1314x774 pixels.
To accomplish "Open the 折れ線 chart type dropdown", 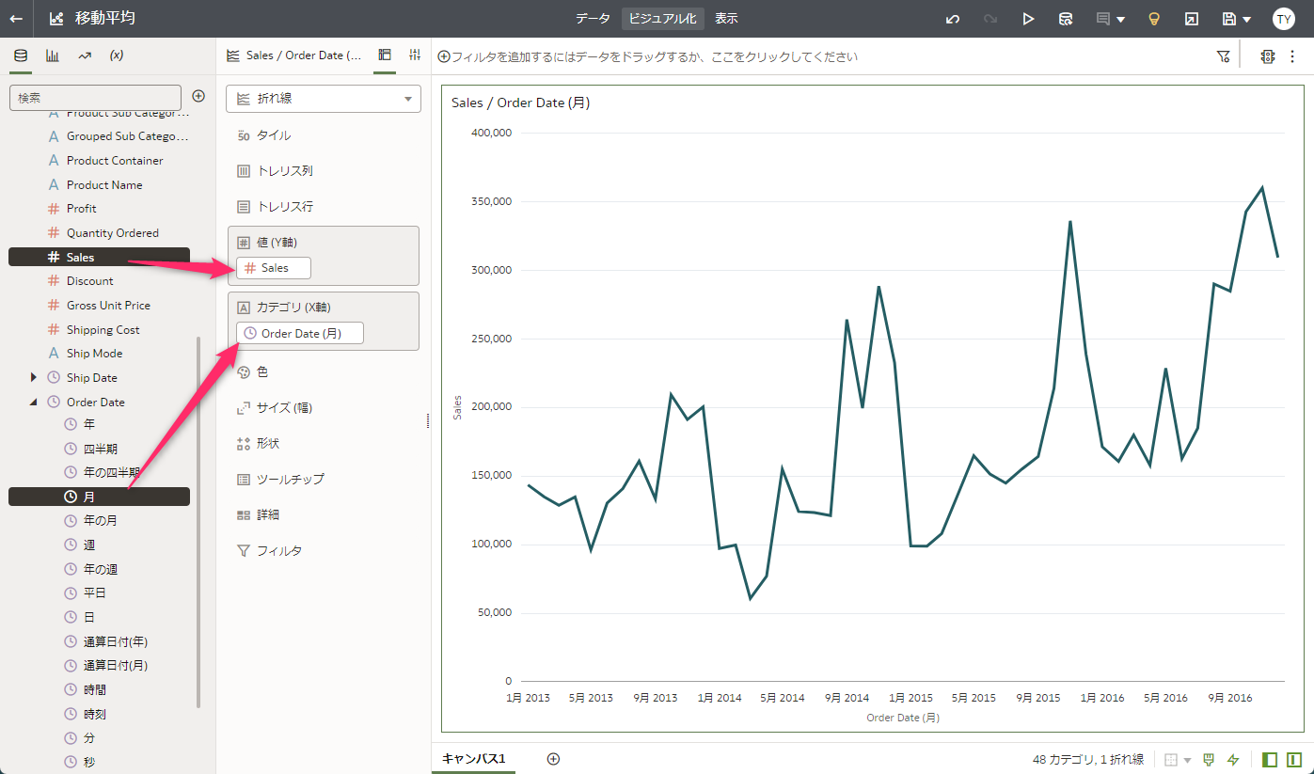I will (324, 99).
